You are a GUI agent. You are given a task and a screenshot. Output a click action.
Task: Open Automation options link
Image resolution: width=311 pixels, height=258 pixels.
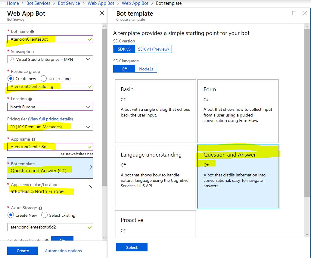point(63,251)
